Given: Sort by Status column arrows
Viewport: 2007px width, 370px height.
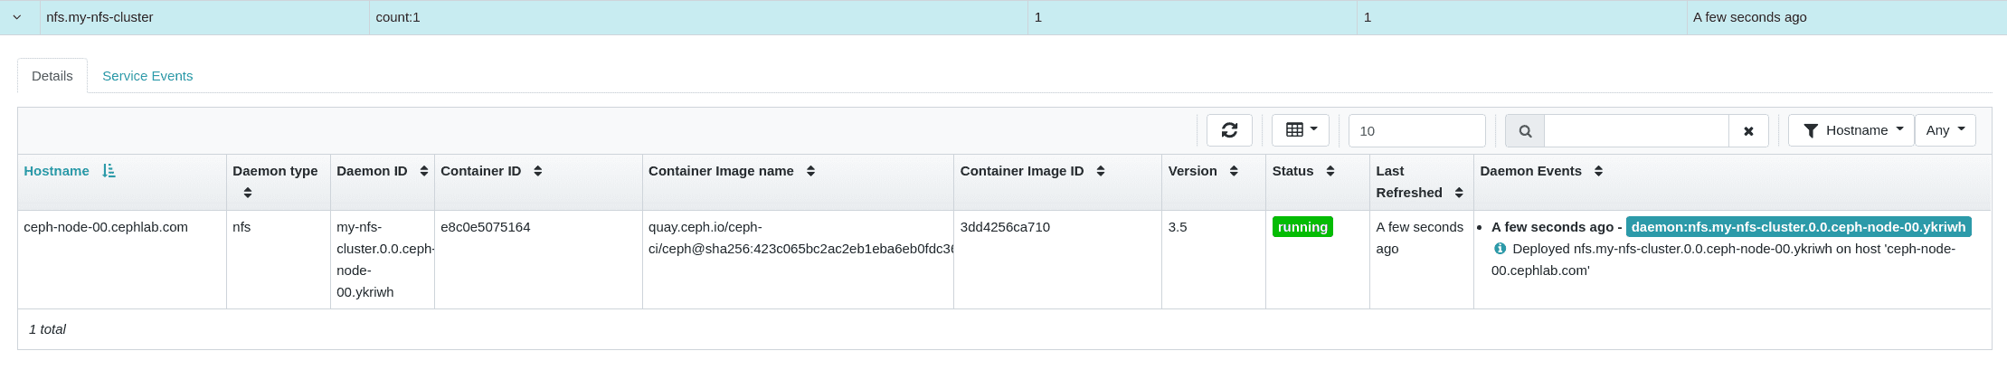Looking at the screenshot, I should (x=1330, y=171).
